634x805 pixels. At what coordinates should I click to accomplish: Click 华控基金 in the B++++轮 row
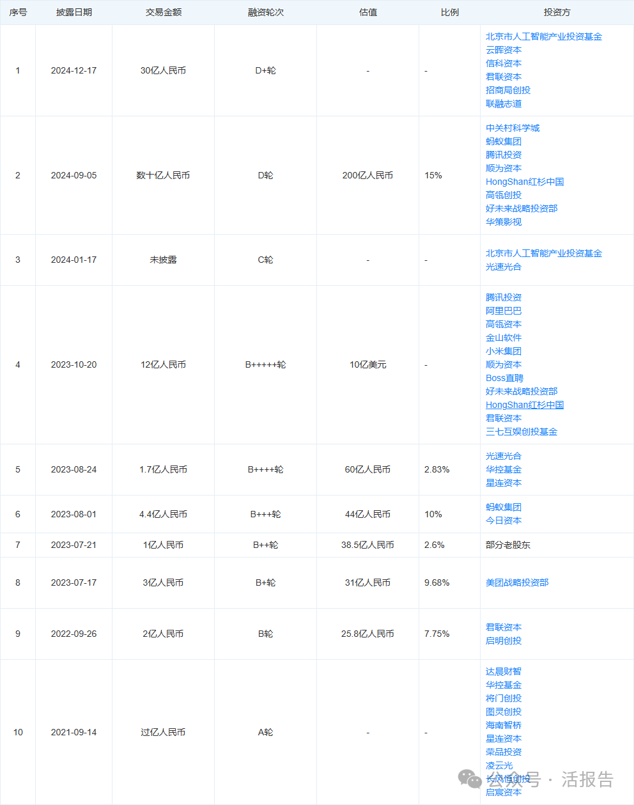(x=504, y=469)
